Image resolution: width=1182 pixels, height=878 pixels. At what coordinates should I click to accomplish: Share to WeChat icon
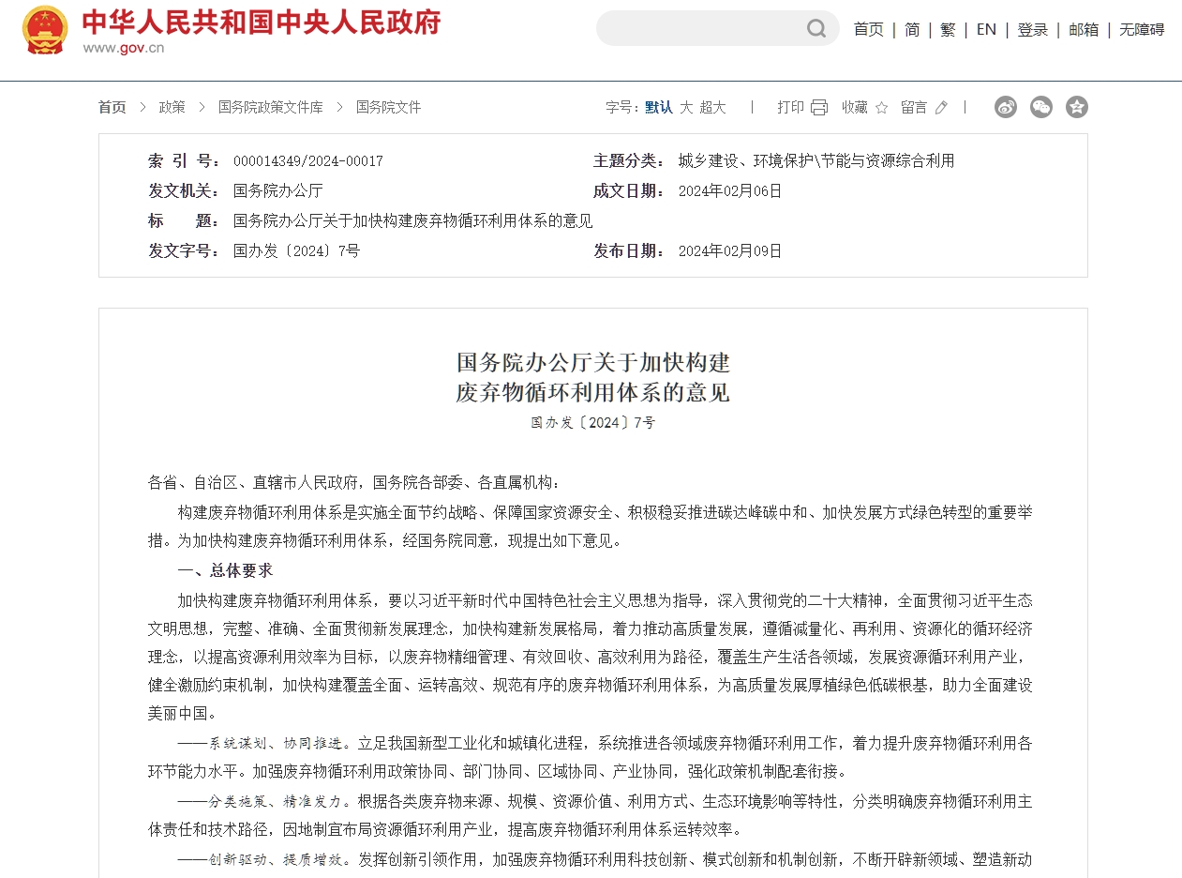click(1041, 107)
